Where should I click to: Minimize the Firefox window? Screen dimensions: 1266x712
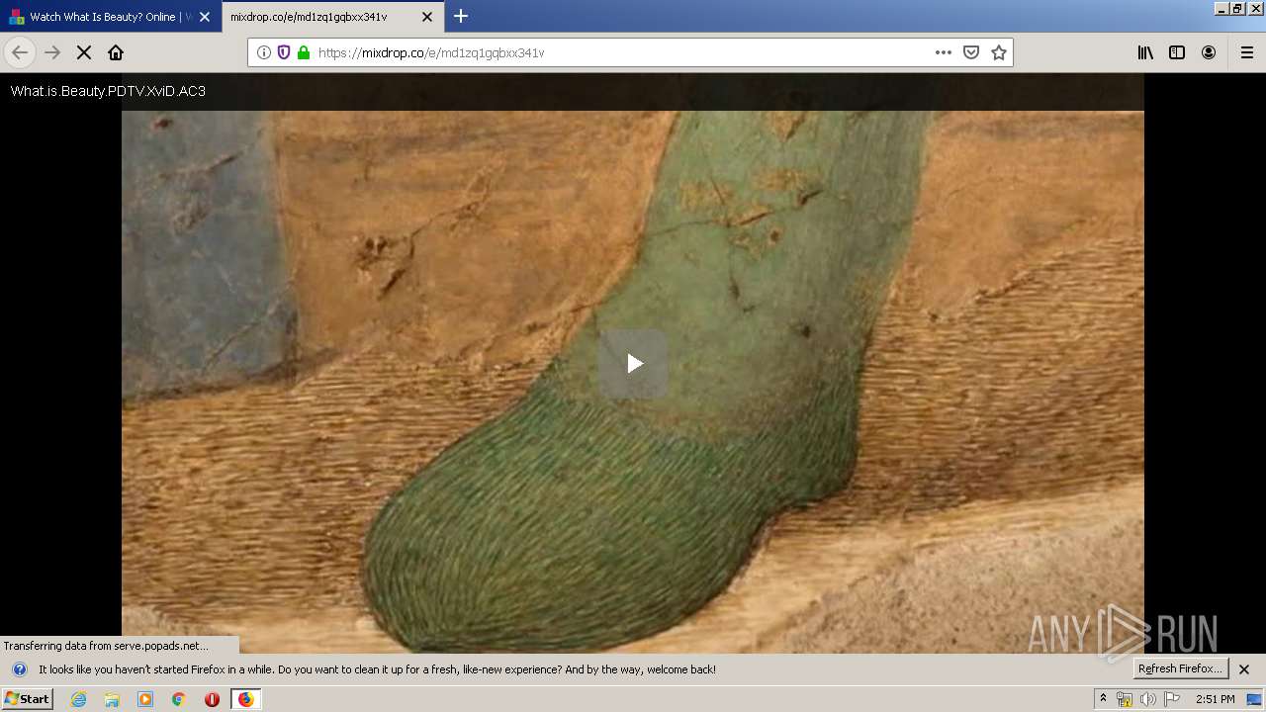(x=1221, y=8)
